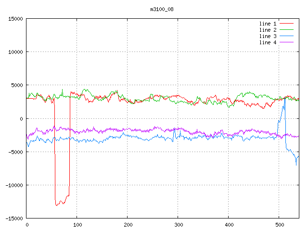Click the 400 x-axis tick label

coord(229,225)
